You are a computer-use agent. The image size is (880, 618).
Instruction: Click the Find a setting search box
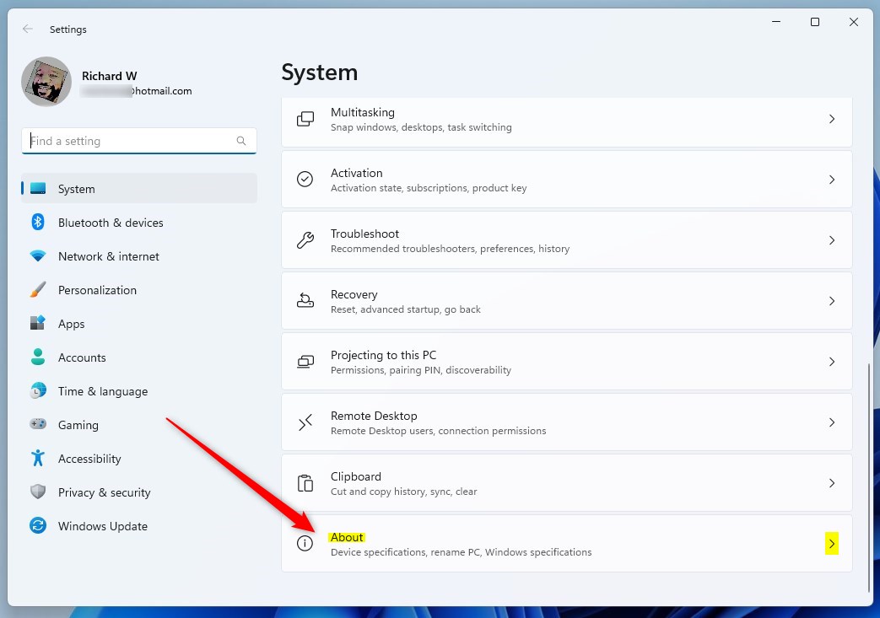131,141
